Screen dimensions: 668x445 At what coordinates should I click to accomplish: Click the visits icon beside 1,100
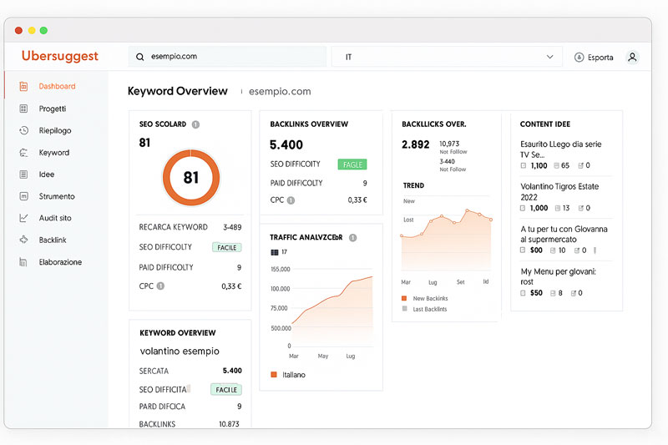tap(524, 165)
